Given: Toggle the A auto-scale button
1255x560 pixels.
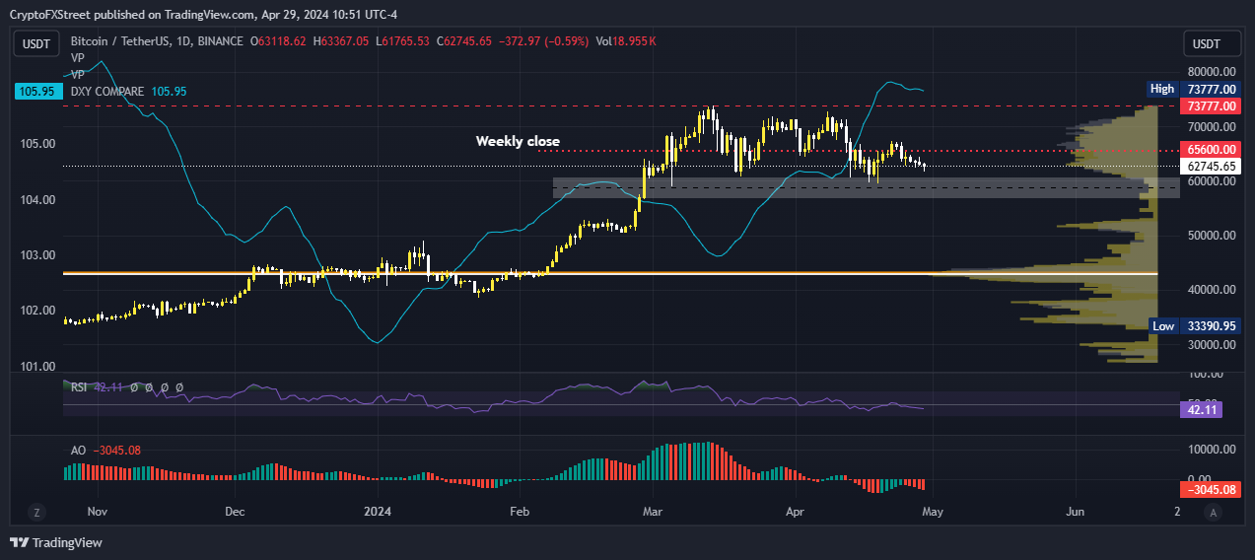Looking at the screenshot, I should coord(1213,512).
